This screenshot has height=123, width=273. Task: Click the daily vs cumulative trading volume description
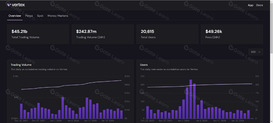tap(39, 69)
